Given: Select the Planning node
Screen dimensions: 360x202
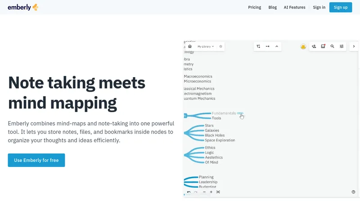Looking at the screenshot, I should 206,177.
